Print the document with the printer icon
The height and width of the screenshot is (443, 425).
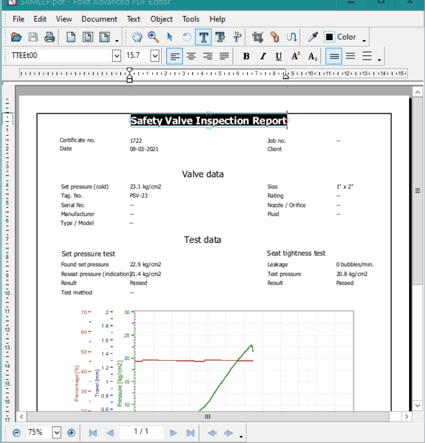point(50,37)
